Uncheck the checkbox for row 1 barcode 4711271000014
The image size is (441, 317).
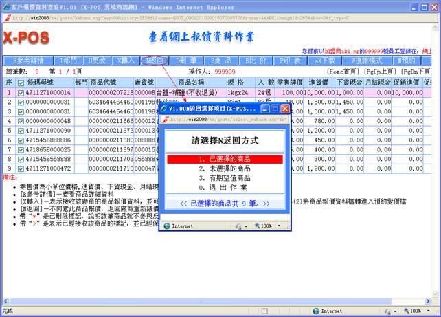pyautogui.click(x=20, y=91)
